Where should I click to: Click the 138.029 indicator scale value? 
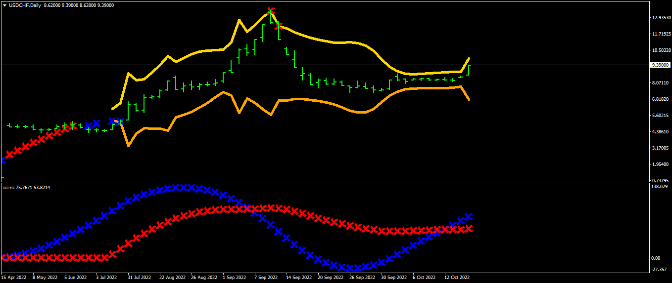(x=660, y=187)
